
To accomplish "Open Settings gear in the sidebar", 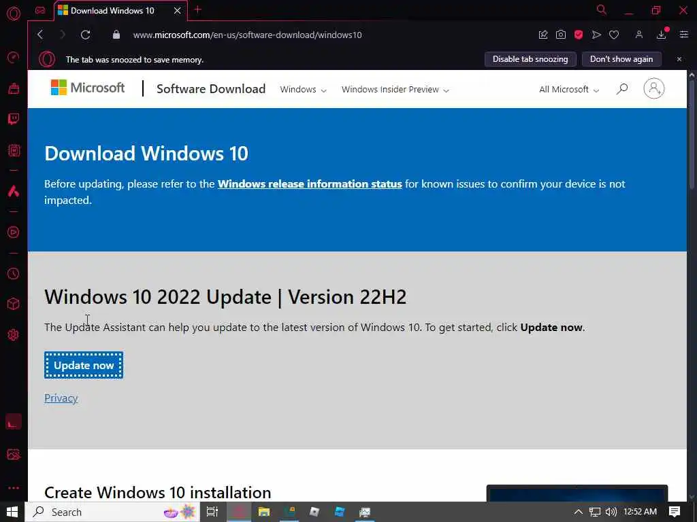I will click(x=14, y=334).
